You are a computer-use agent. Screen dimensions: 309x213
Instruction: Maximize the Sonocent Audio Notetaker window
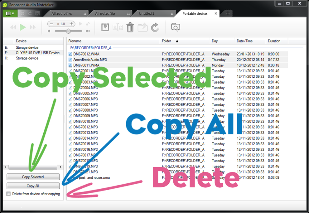(x=288, y=3)
